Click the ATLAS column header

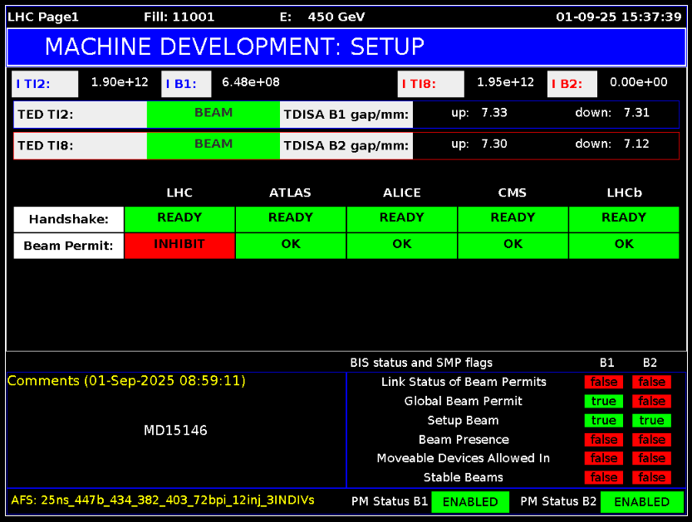pyautogui.click(x=291, y=193)
